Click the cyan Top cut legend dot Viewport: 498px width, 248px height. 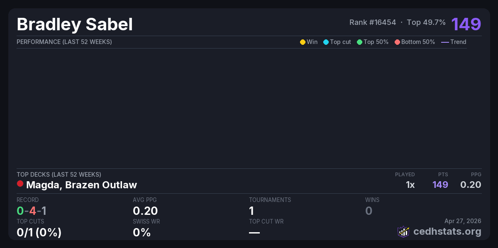[326, 42]
